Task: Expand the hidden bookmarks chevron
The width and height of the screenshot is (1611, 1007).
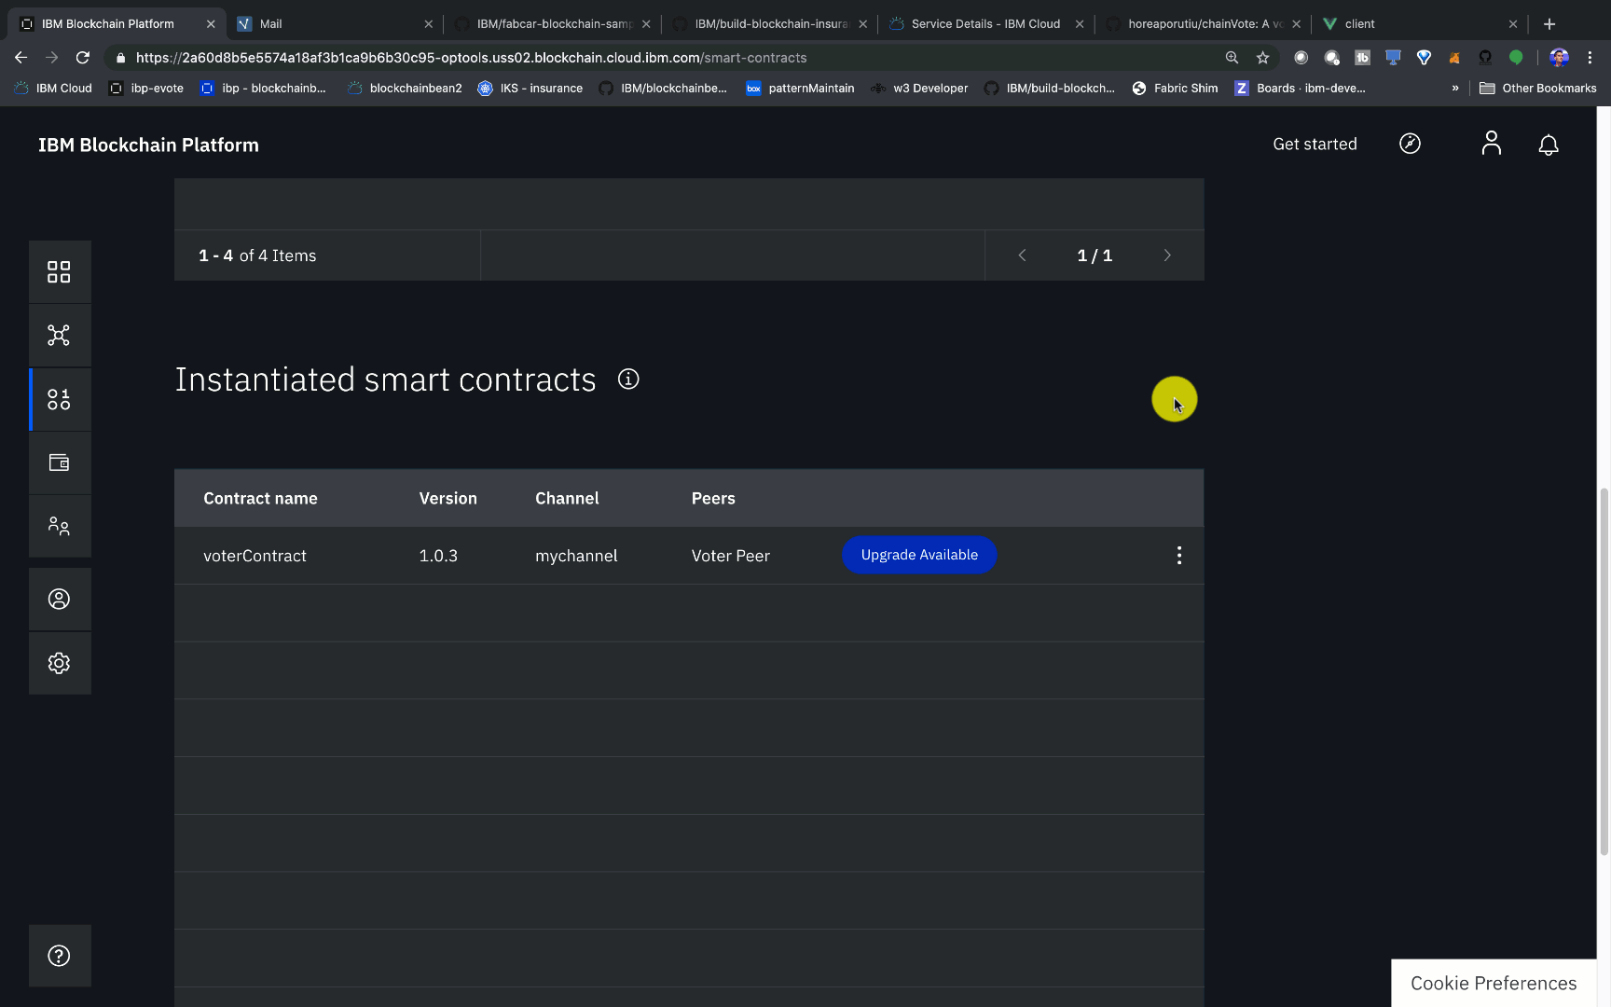Action: pos(1455,89)
